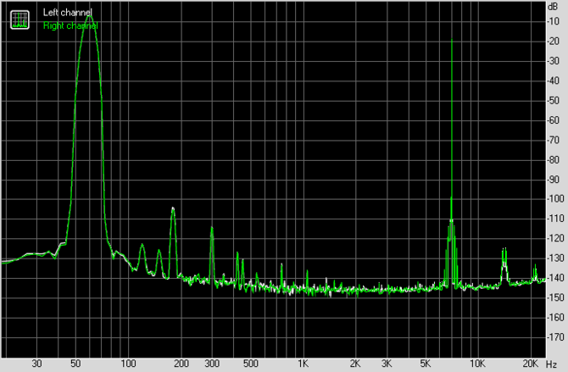Click the '-30' dB axis label
Image resolution: width=568 pixels, height=372 pixels.
[x=554, y=61]
